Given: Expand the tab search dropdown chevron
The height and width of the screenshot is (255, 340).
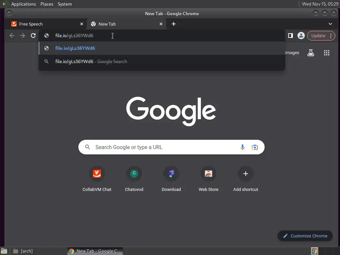Looking at the screenshot, I should [x=330, y=24].
